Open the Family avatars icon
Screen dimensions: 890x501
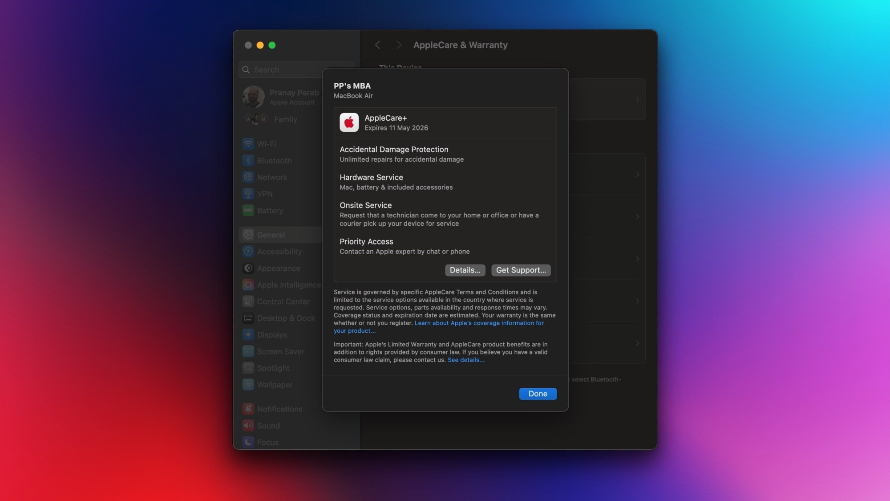(x=256, y=119)
